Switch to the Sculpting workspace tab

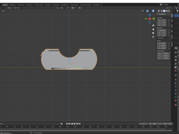tap(21, 5)
